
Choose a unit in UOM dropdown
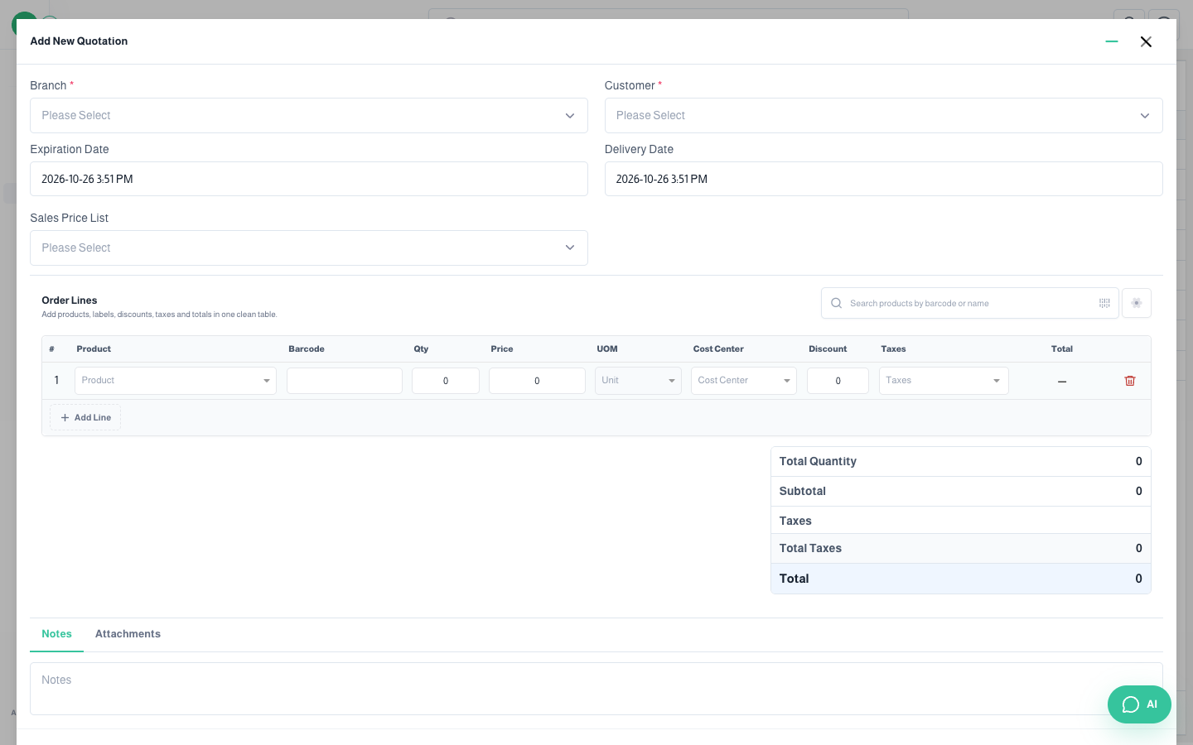click(638, 381)
